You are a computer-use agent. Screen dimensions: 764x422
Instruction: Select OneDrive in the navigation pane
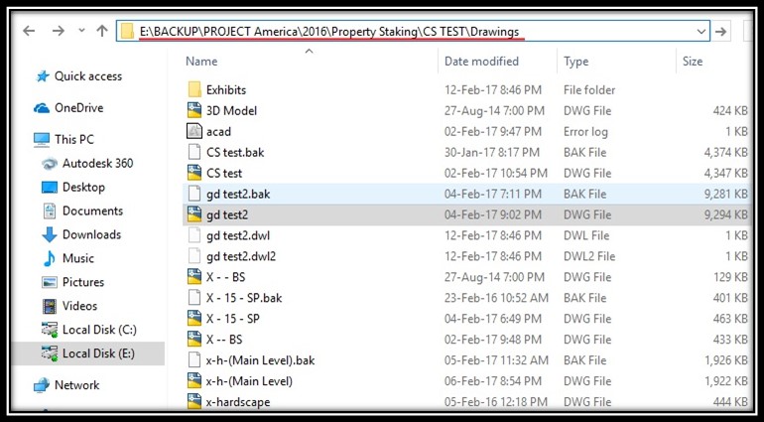[x=79, y=108]
